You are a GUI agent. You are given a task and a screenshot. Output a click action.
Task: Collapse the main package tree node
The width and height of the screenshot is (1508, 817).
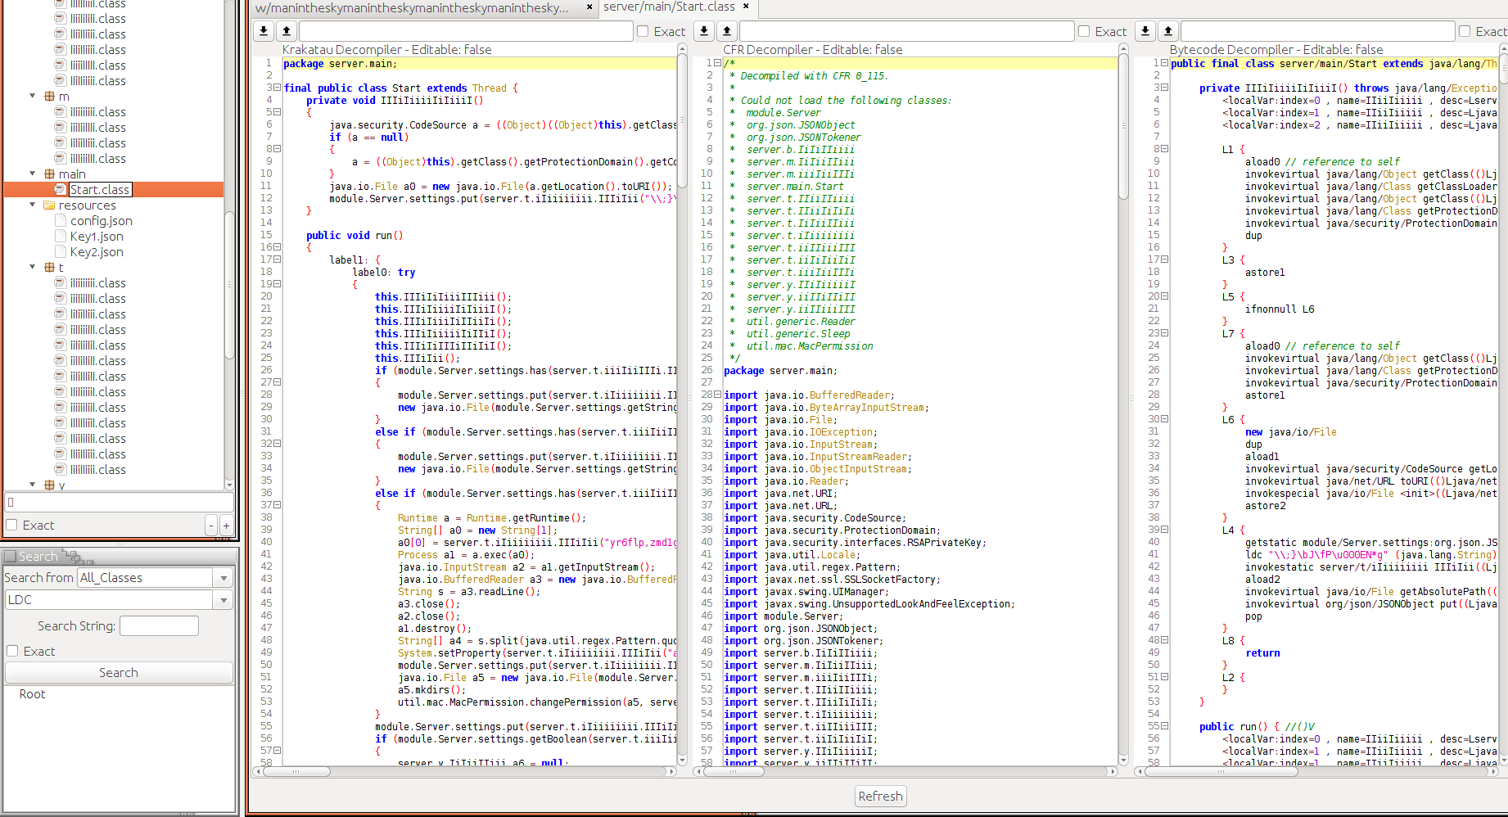33,174
